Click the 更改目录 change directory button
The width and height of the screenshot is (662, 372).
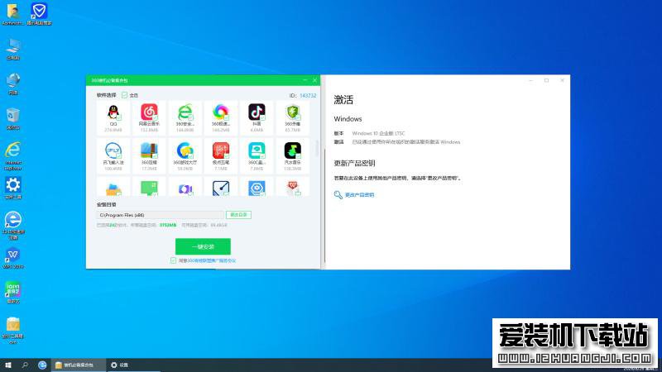[238, 215]
